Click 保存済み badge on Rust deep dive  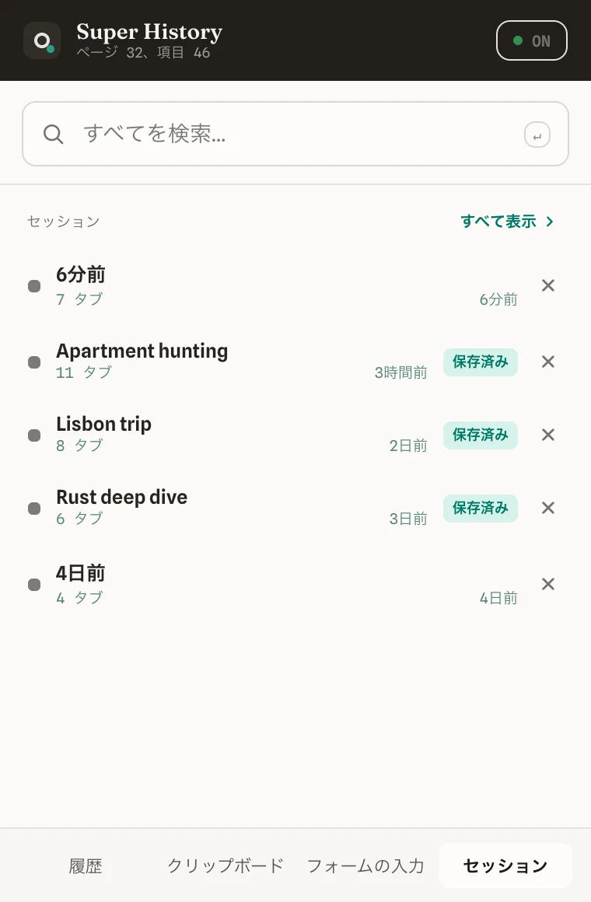pos(480,508)
